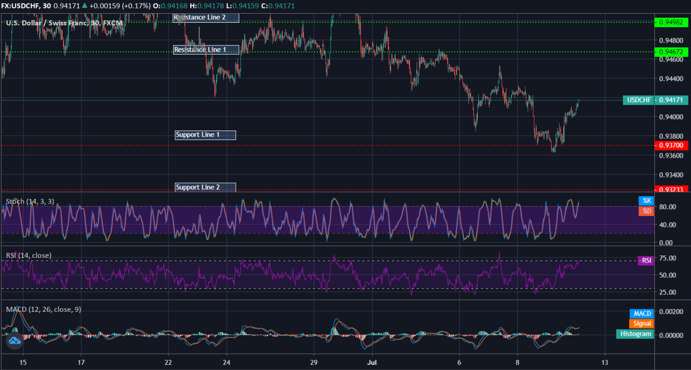The image size is (691, 370).
Task: Click the %D stochastic legend badge
Action: pyautogui.click(x=646, y=211)
